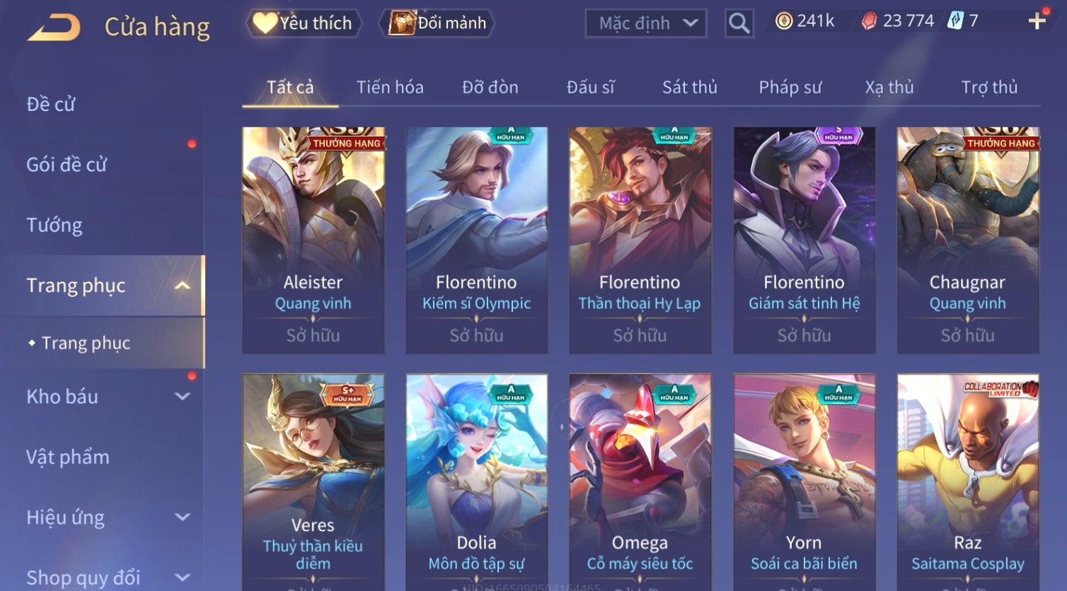Open Vật phẩm in the sidebar
This screenshot has width=1067, height=591.
click(68, 457)
